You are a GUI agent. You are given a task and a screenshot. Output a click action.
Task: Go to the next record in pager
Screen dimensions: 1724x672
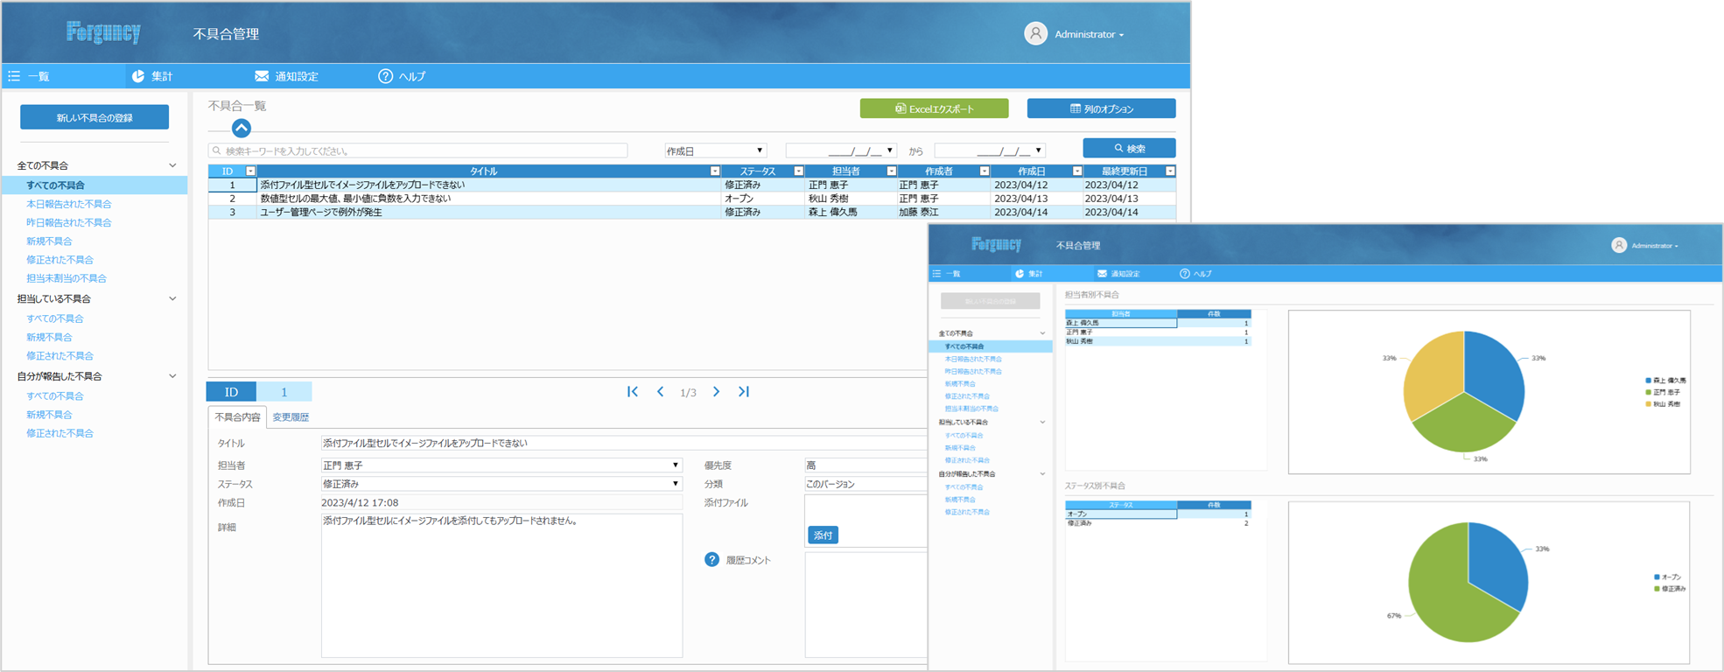point(716,392)
